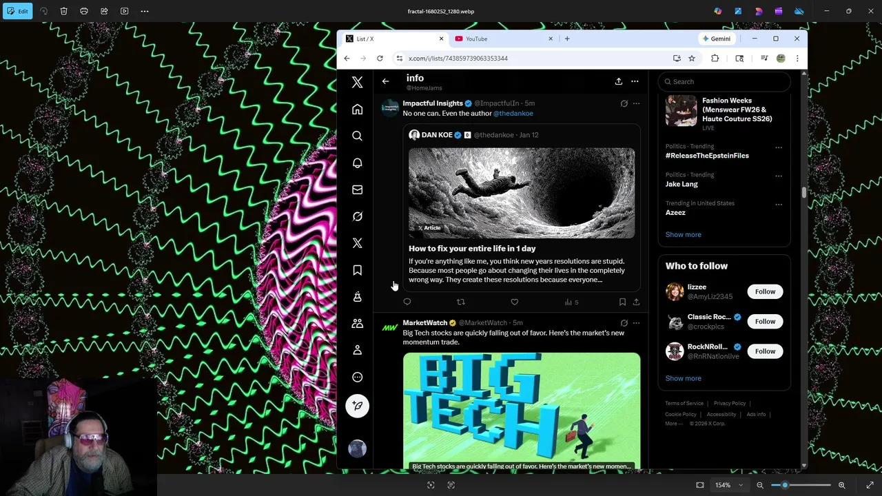
Task: Open MarketWatch profile name
Action: click(x=425, y=322)
